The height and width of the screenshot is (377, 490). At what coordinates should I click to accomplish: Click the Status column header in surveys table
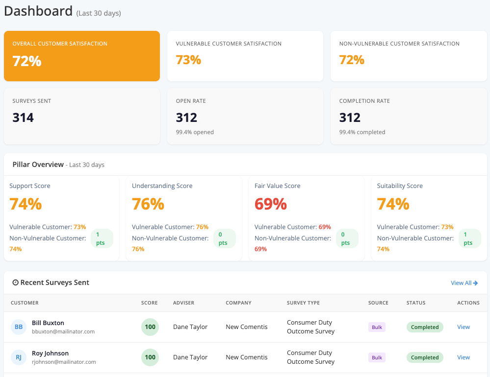pos(416,303)
